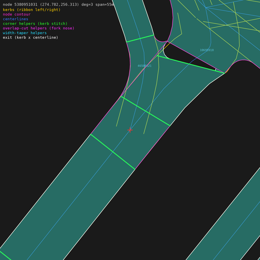Select the "corner helpers (kerb stitch)" legend entry
Screen dimensions: 260x260
[x=35, y=23]
